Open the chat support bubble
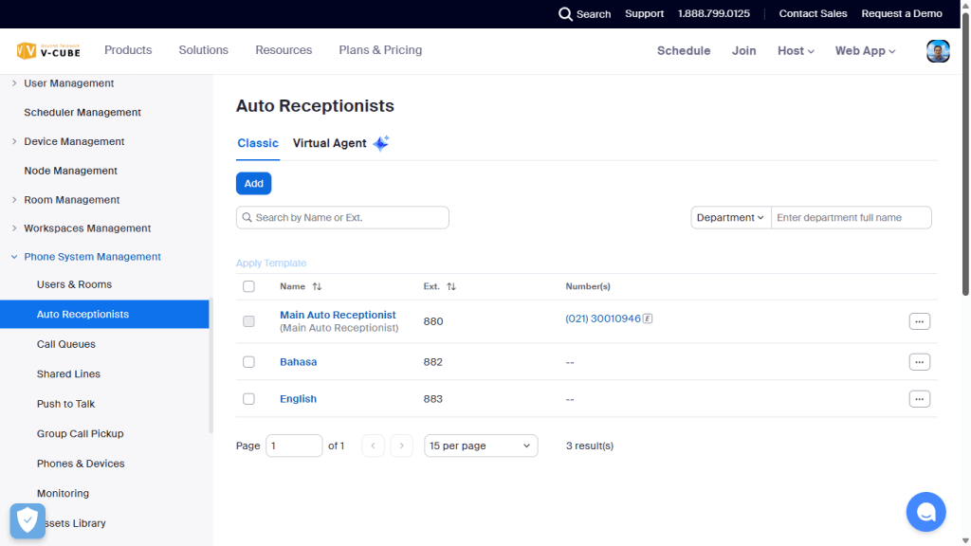 pyautogui.click(x=925, y=512)
